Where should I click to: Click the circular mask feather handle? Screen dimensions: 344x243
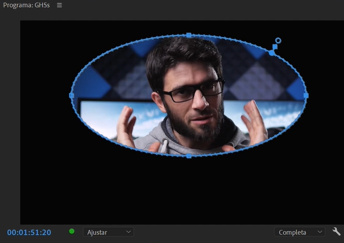point(278,41)
